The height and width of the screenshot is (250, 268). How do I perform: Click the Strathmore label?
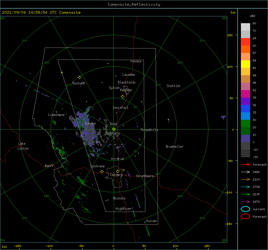pyautogui.click(x=145, y=176)
